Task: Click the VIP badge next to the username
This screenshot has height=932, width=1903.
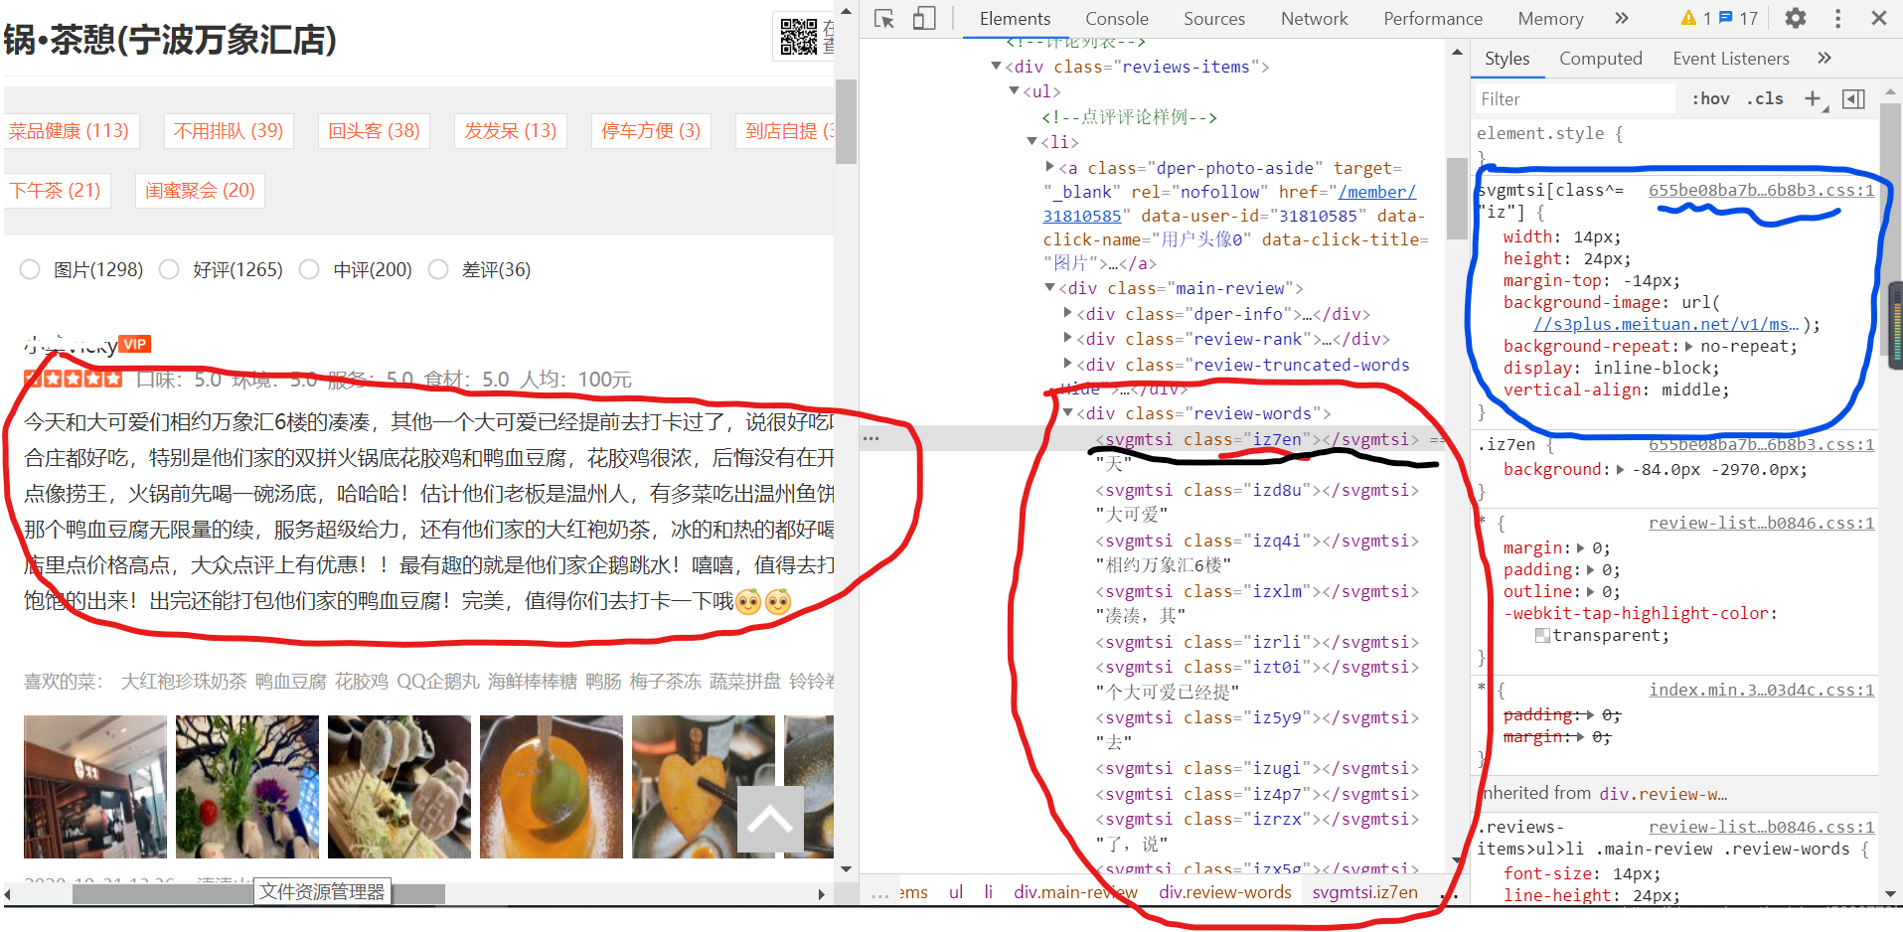Action: [134, 344]
